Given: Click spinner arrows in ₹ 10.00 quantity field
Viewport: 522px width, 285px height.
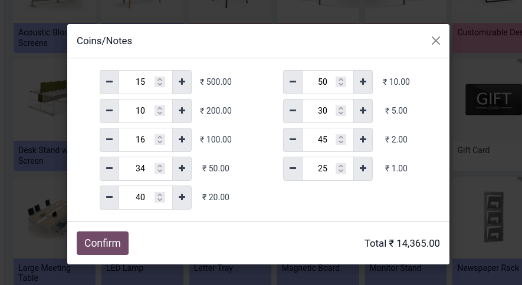Looking at the screenshot, I should (341, 82).
